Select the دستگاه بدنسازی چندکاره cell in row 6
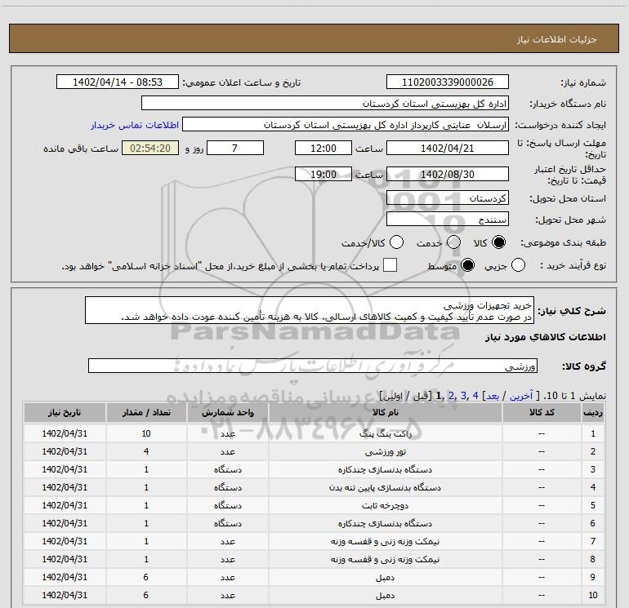This screenshot has width=629, height=608. pos(385,523)
